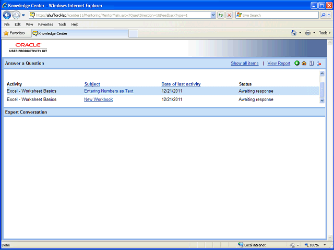This screenshot has width=334, height=250.
Task: Open the View menu
Action: [x=29, y=24]
